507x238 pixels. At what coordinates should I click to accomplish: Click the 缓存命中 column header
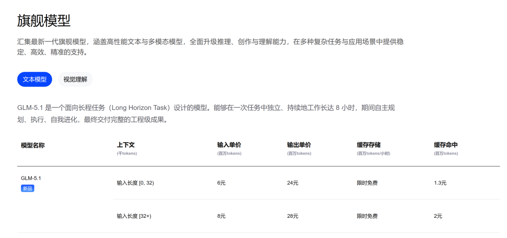[x=446, y=145]
